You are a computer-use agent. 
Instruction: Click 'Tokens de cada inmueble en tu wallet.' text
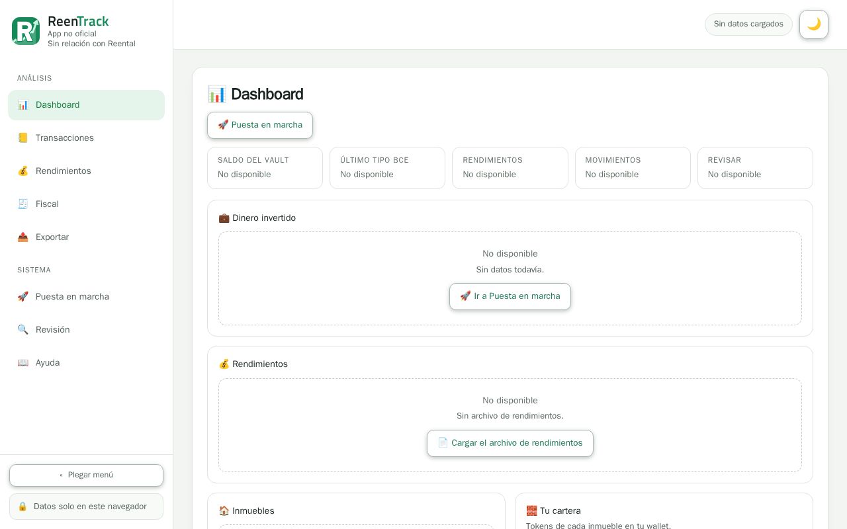598,526
